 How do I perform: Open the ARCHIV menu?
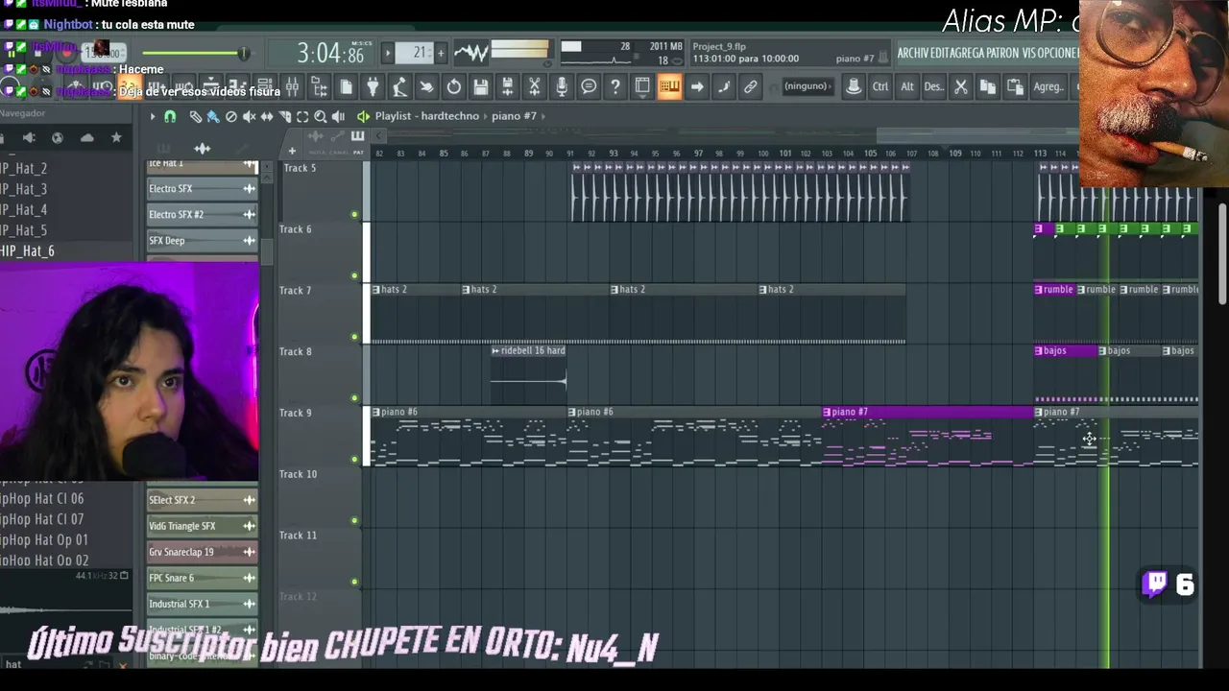tap(914, 53)
